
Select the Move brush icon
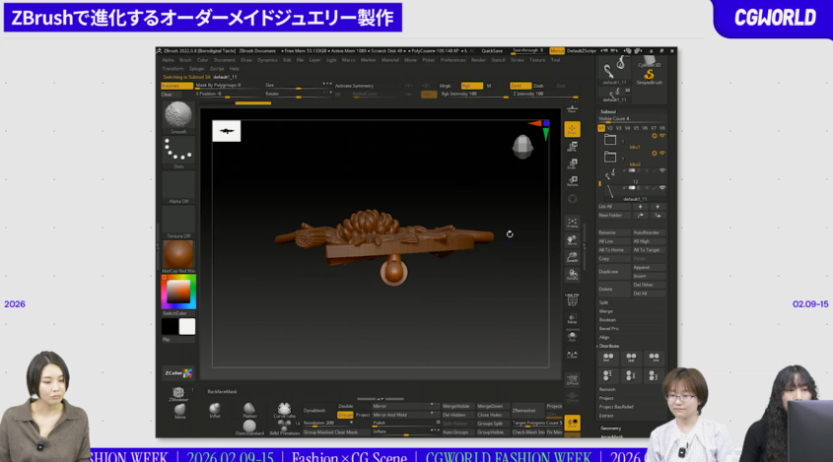click(x=179, y=410)
